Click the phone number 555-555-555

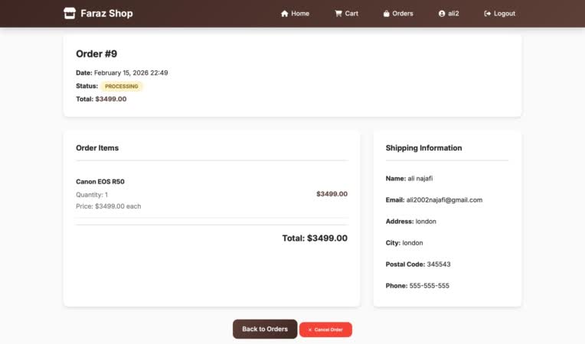430,286
